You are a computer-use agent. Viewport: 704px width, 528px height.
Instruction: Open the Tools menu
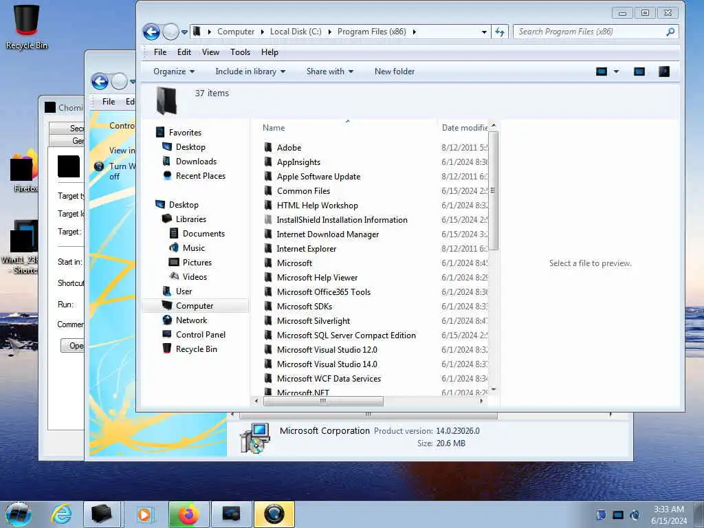point(240,52)
